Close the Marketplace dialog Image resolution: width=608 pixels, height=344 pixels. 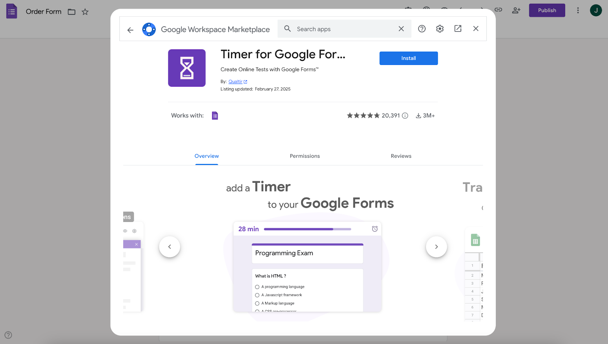(476, 29)
